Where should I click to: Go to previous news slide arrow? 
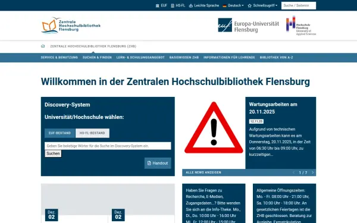293,172
